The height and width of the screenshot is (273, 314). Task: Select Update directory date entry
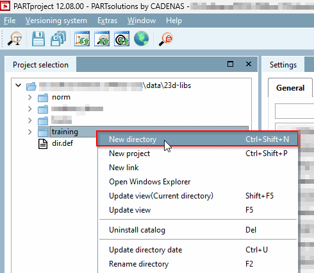198,250
